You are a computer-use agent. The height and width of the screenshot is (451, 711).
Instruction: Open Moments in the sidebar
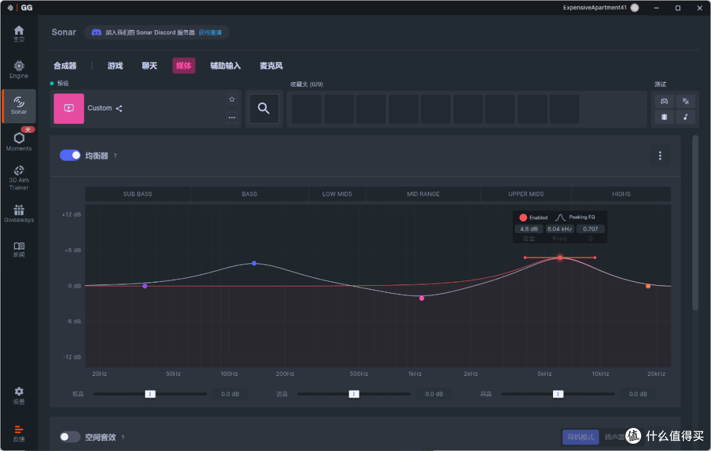18,142
